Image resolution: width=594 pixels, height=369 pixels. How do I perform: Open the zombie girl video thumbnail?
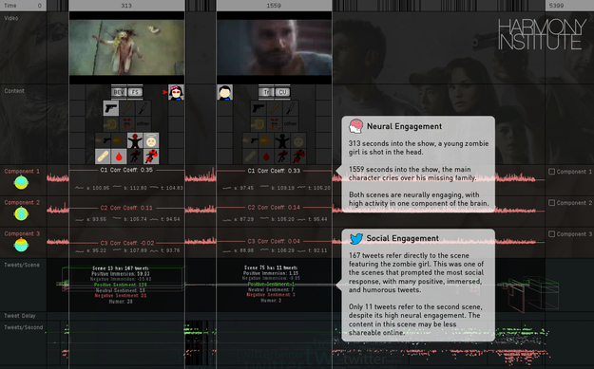tap(127, 47)
